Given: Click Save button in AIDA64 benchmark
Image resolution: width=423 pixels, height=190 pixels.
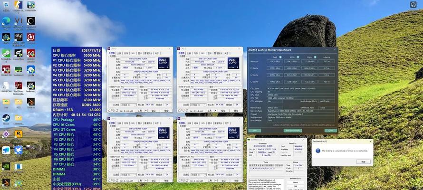Looking at the screenshot, I should 255,131.
